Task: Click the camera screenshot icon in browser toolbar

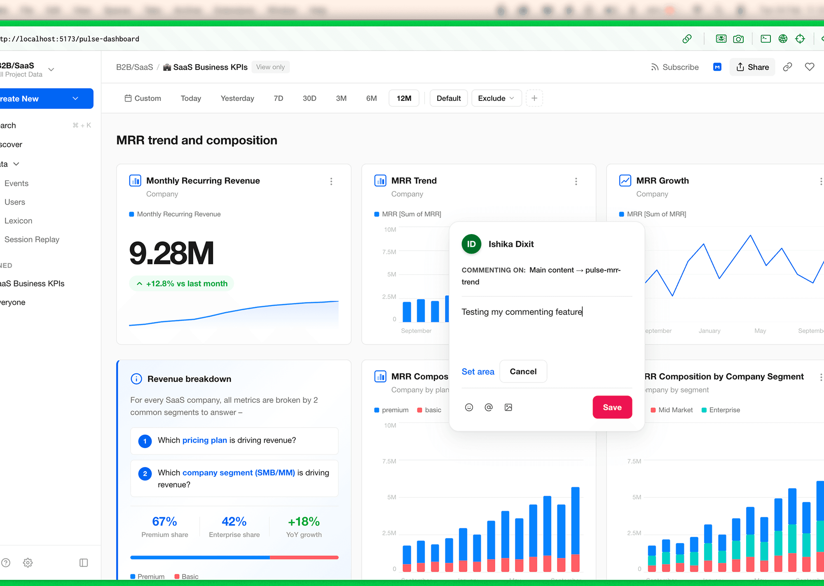Action: tap(738, 39)
